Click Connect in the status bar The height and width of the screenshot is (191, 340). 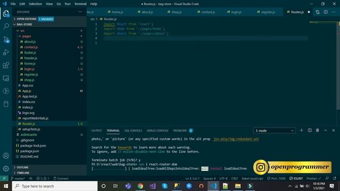click(61, 178)
